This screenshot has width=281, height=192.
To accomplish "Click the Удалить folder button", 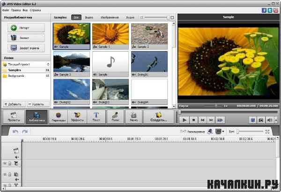I will [x=38, y=104].
